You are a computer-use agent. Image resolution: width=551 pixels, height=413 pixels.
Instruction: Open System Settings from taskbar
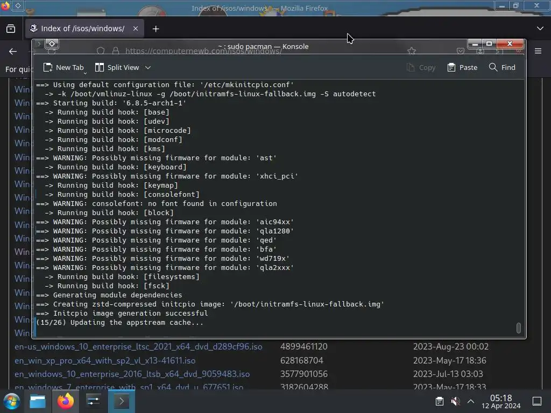click(94, 401)
